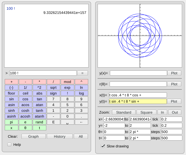Click Plot beside the r(θ) field
The image size is (186, 155).
[174, 84]
